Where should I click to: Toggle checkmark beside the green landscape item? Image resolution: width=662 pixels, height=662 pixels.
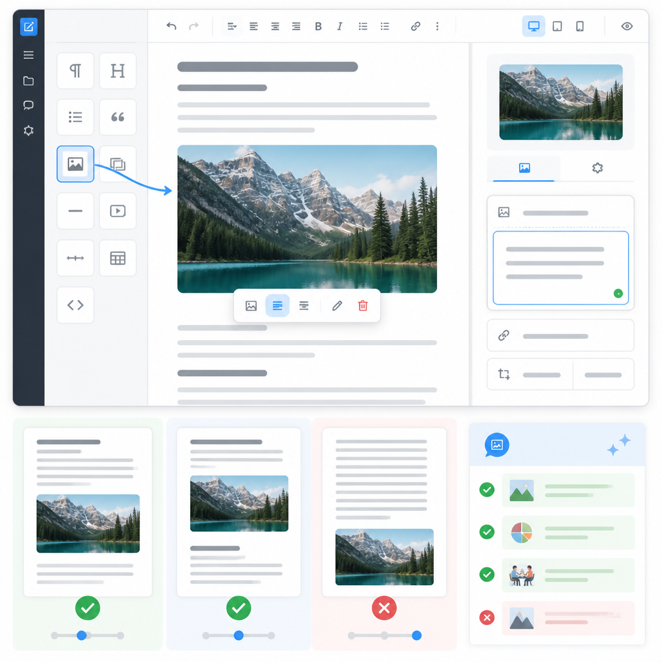pos(487,490)
